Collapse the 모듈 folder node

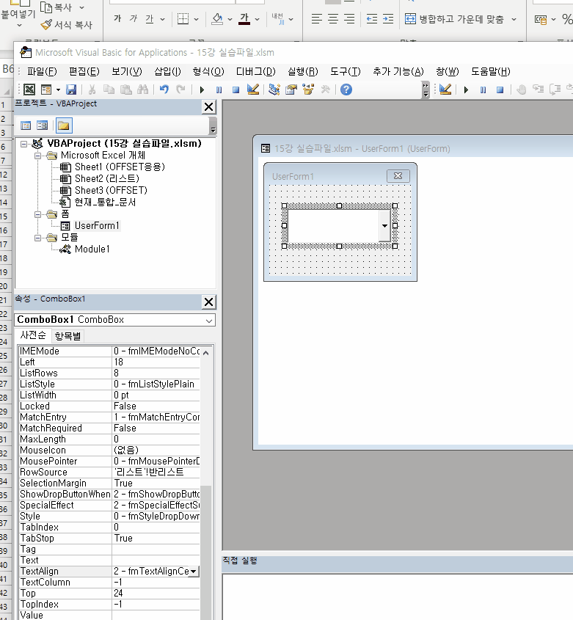point(37,238)
